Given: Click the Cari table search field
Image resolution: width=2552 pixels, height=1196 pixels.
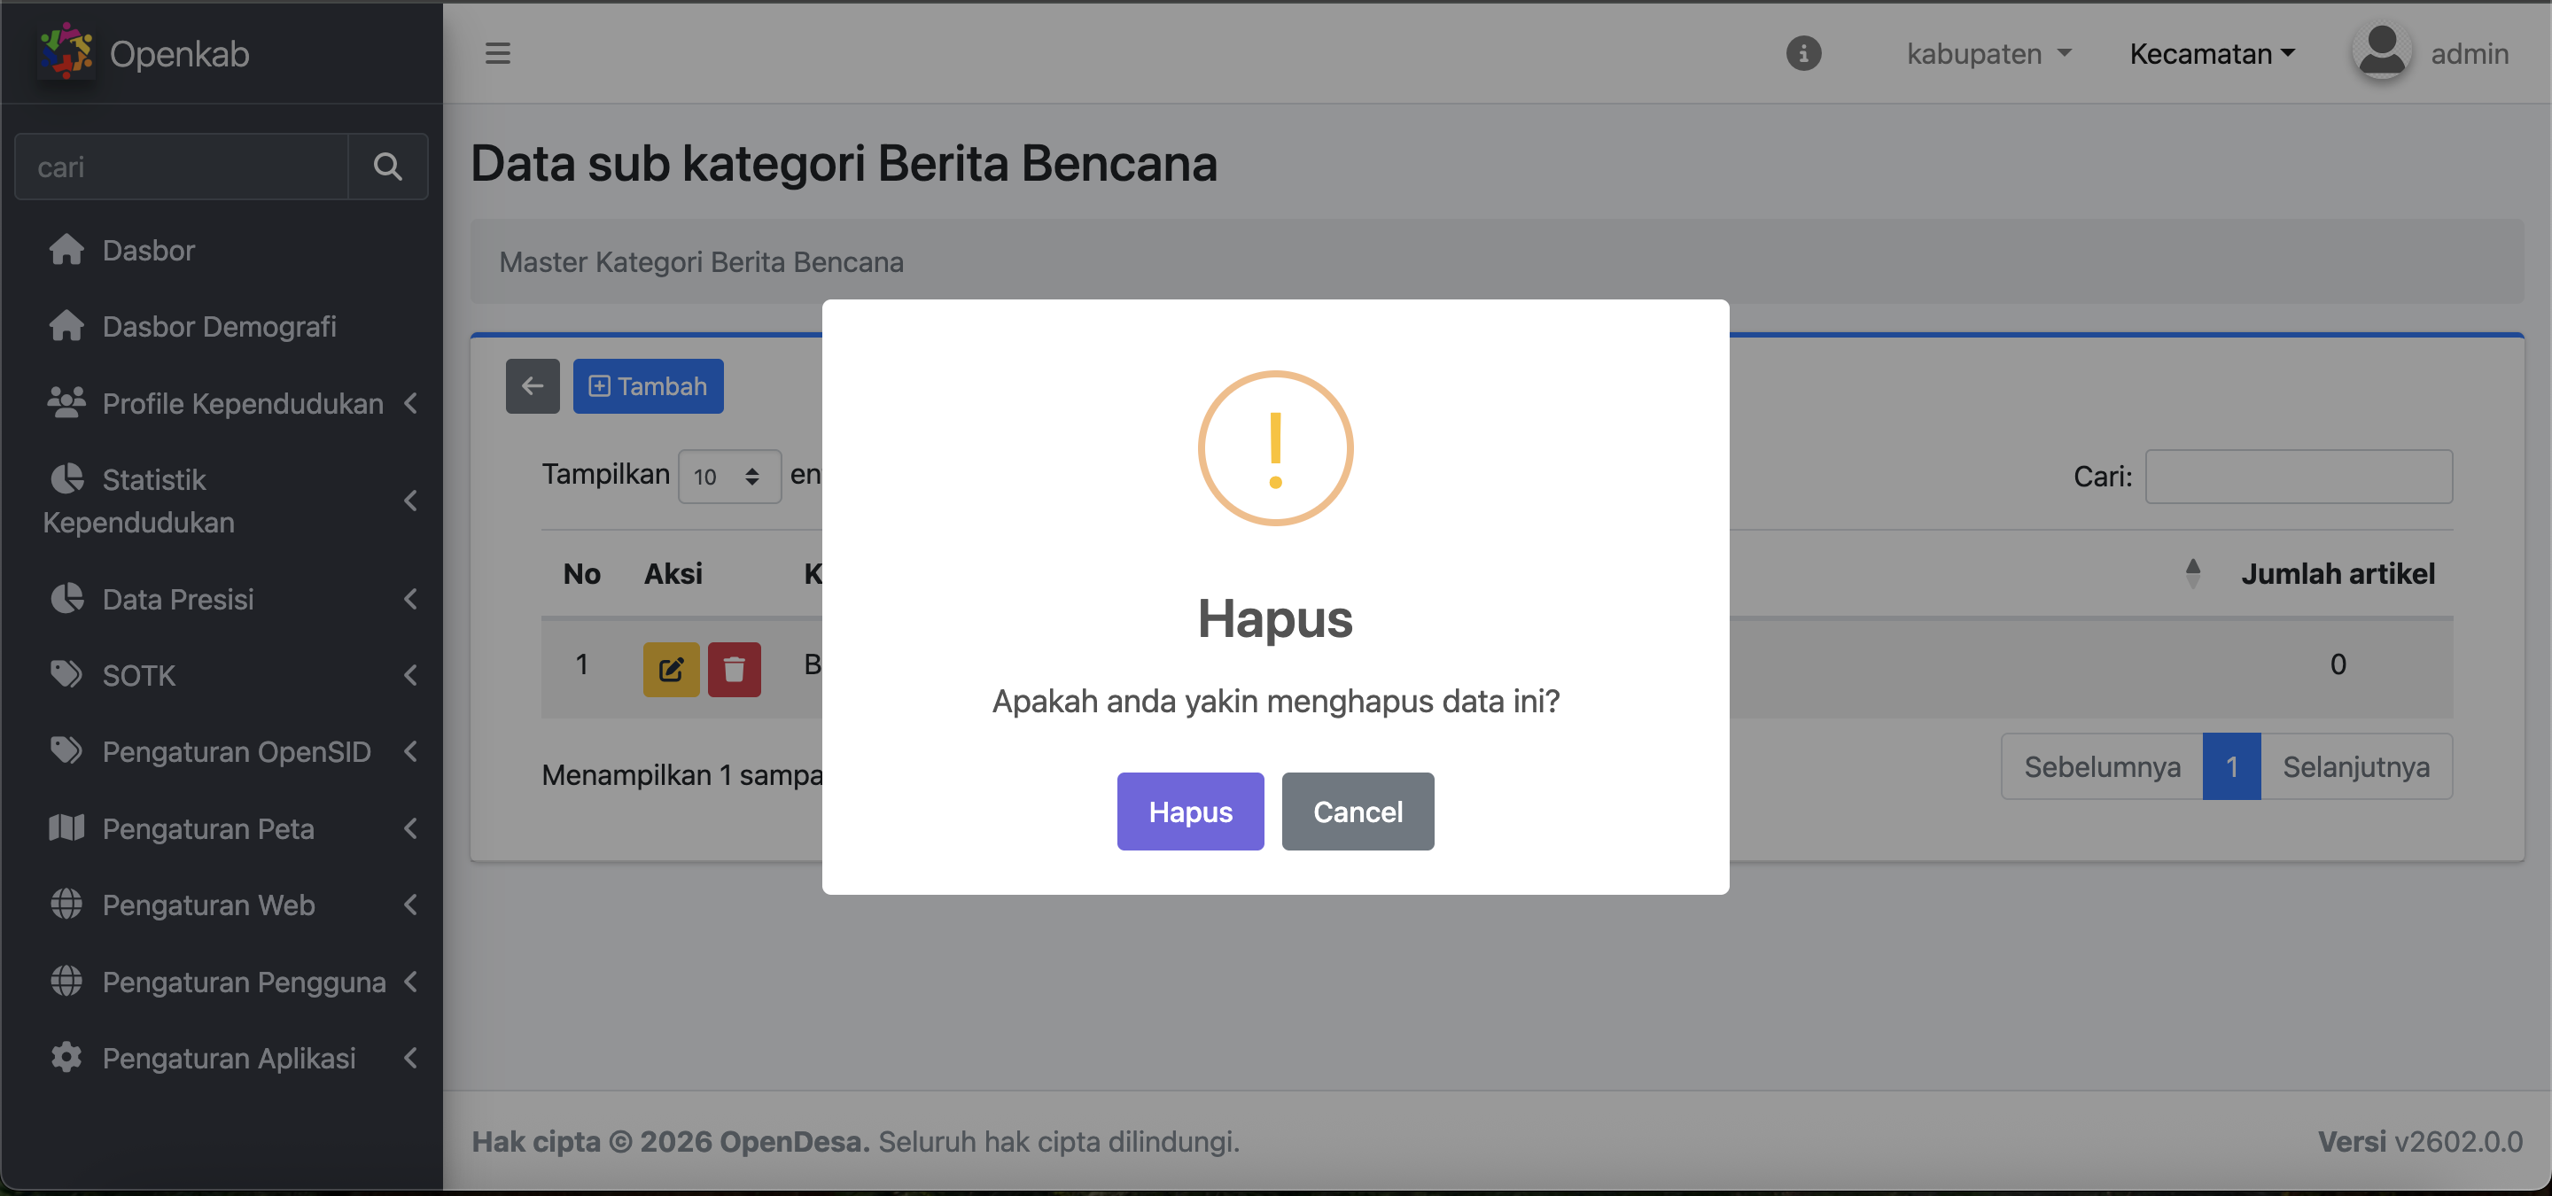Looking at the screenshot, I should [x=2299, y=477].
